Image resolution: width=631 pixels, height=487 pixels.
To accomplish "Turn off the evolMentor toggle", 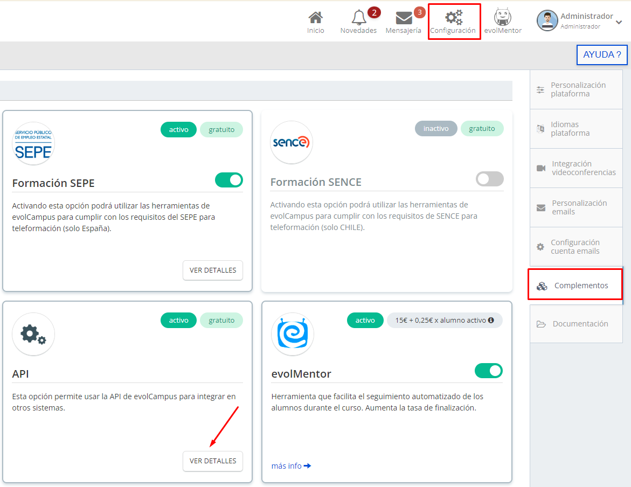I will pyautogui.click(x=489, y=371).
